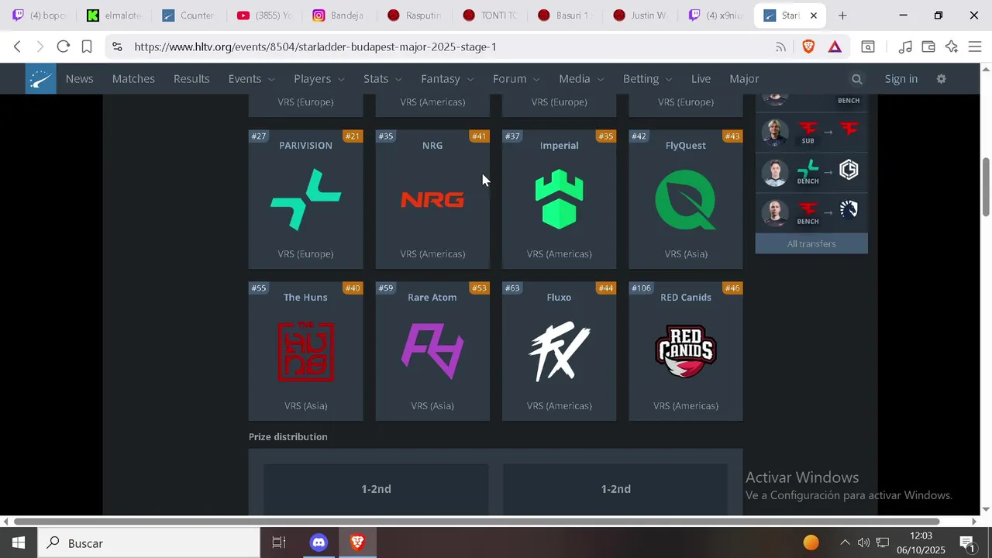
Task: Switch to the Rasputin browser tab
Action: tap(415, 15)
